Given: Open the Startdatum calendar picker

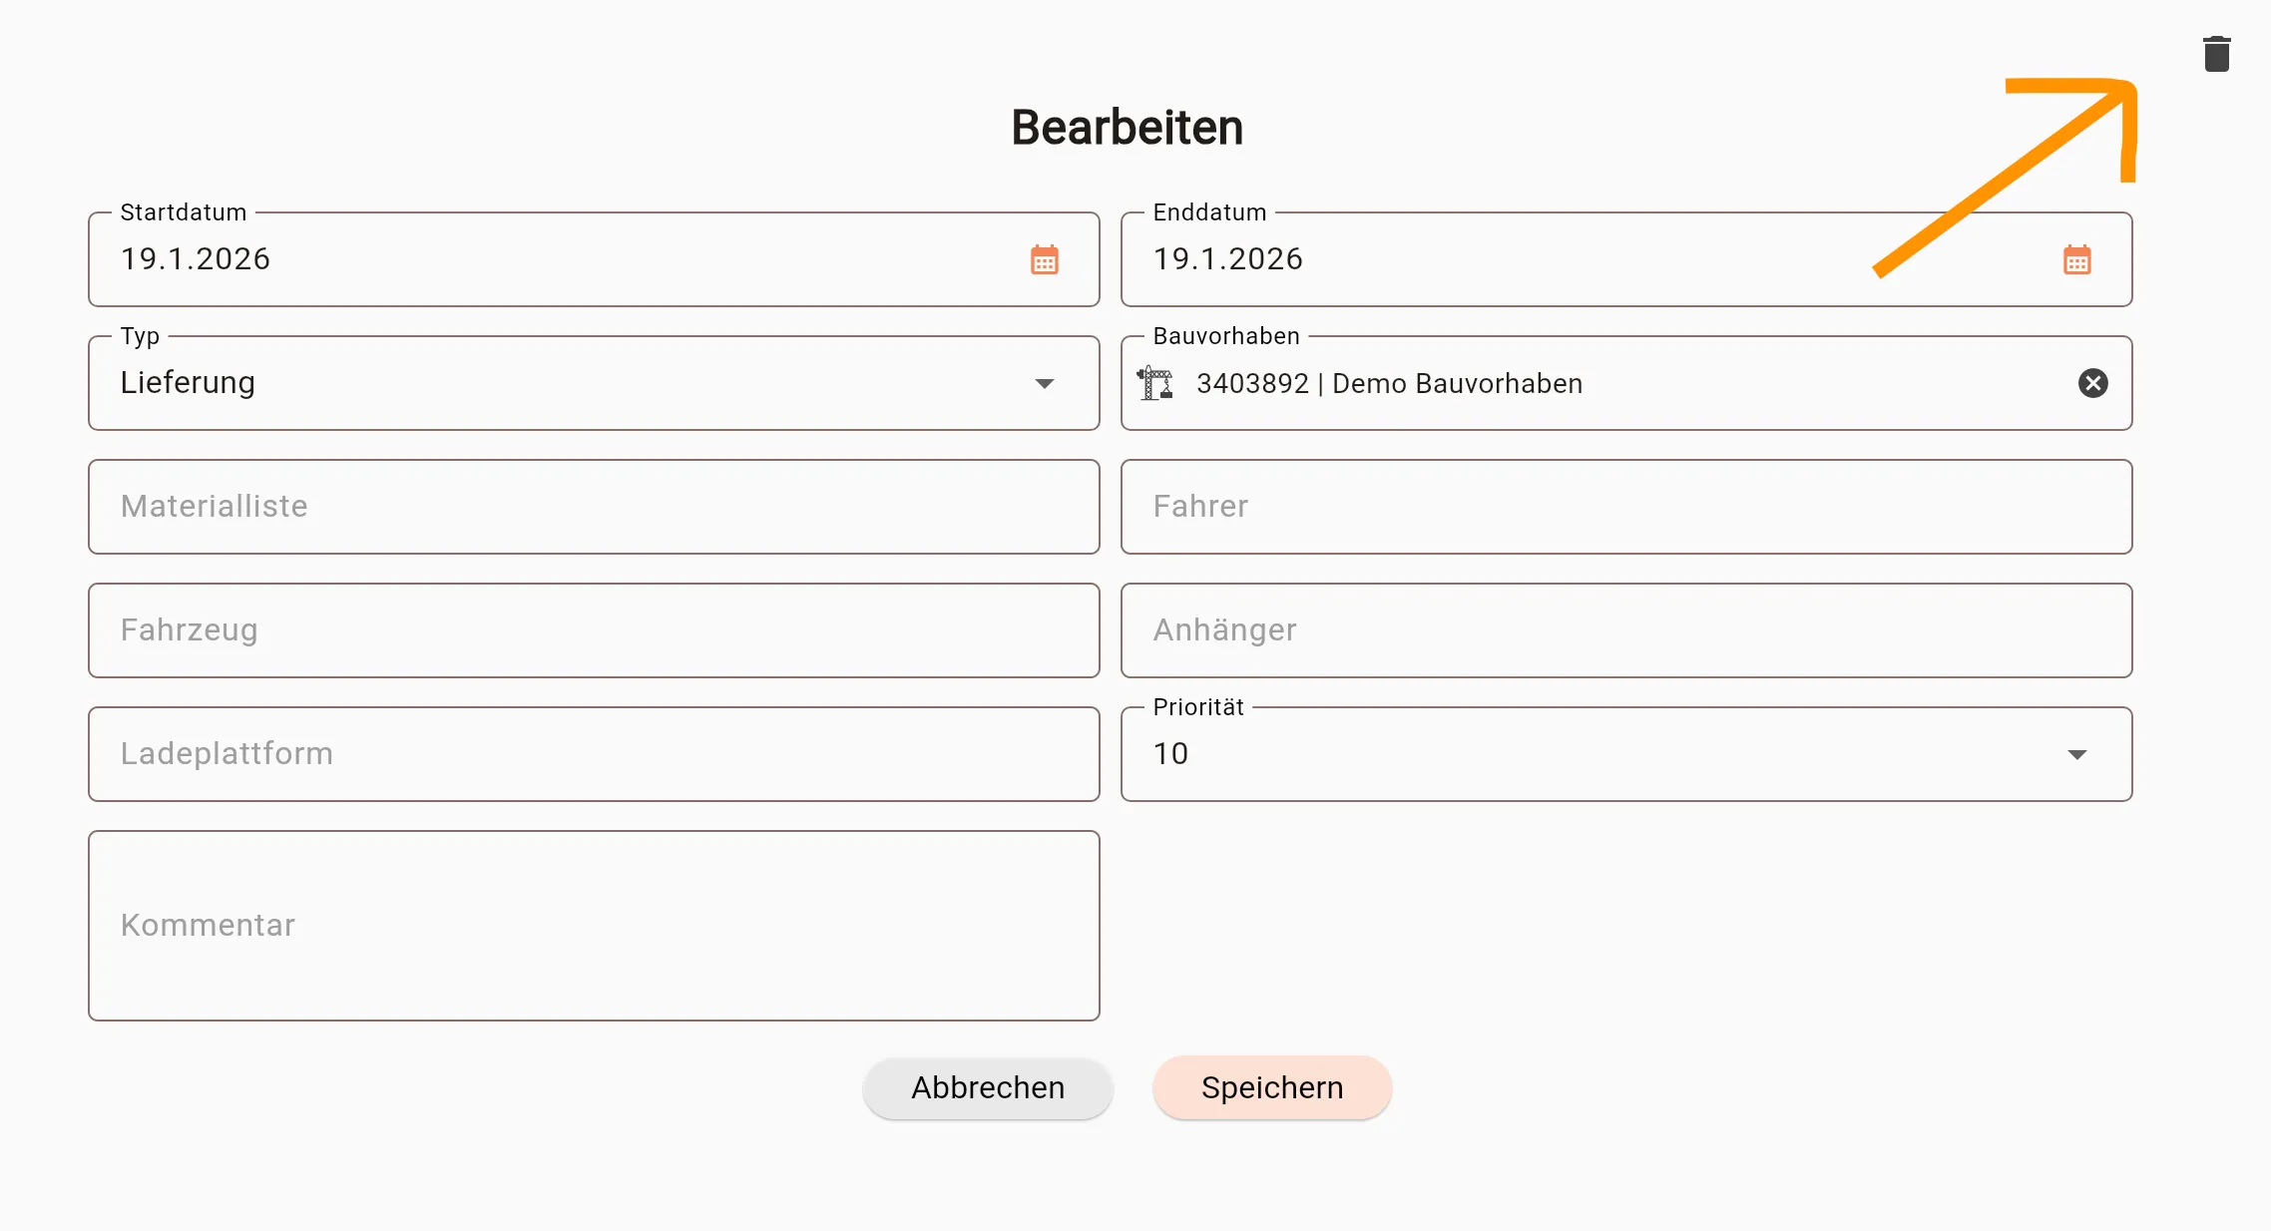Looking at the screenshot, I should 1044,259.
